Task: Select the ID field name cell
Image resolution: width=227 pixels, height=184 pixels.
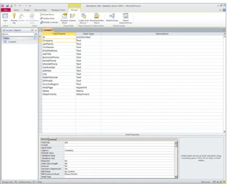Action: pyautogui.click(x=59, y=37)
